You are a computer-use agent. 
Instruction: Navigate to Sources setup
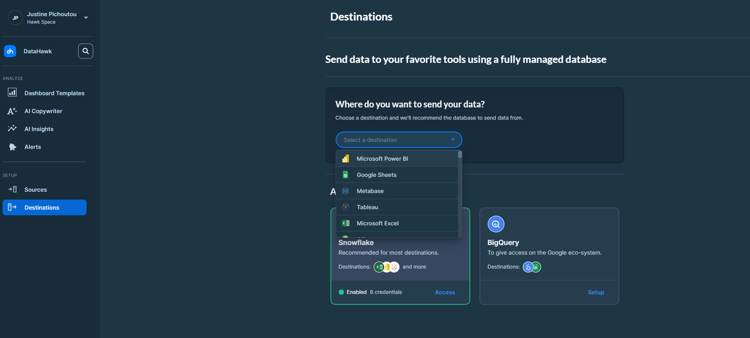(x=45, y=190)
